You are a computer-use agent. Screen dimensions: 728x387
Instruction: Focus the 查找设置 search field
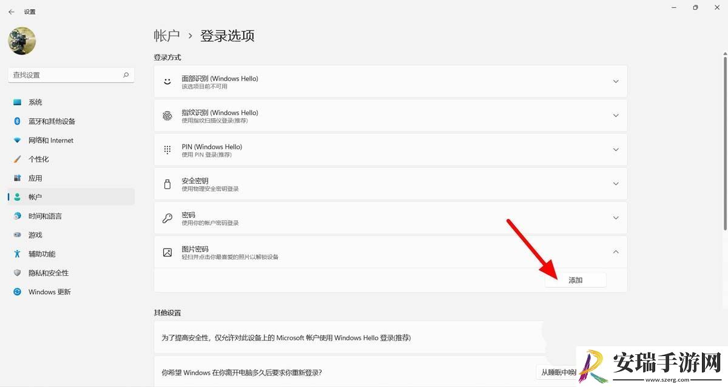click(71, 75)
